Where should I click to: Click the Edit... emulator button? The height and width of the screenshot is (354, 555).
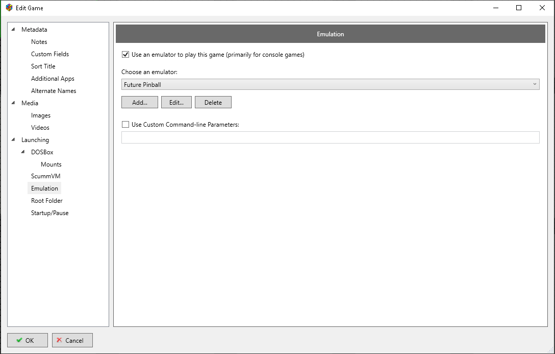click(x=176, y=102)
